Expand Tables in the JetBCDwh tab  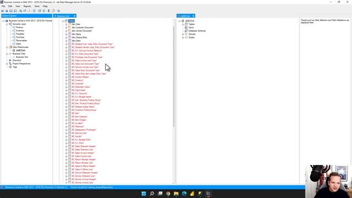tap(183, 24)
